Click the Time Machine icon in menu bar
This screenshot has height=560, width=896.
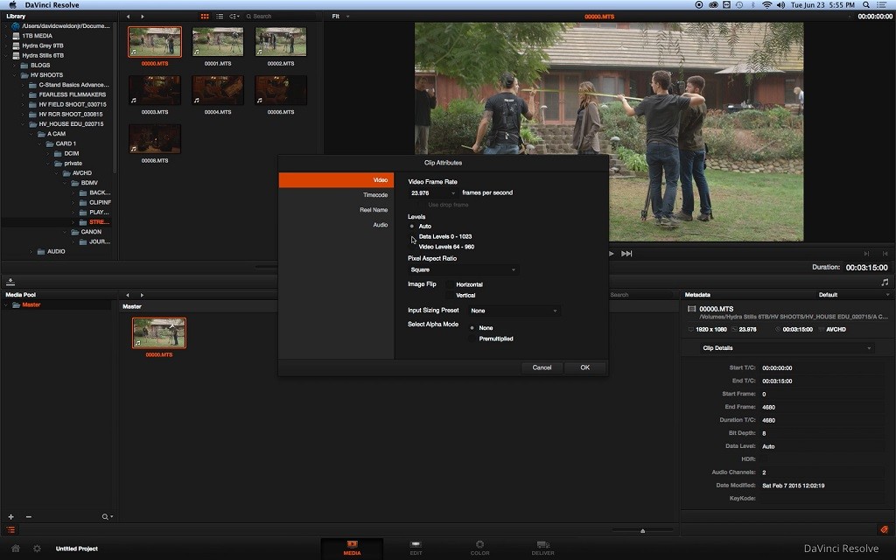[x=739, y=4]
